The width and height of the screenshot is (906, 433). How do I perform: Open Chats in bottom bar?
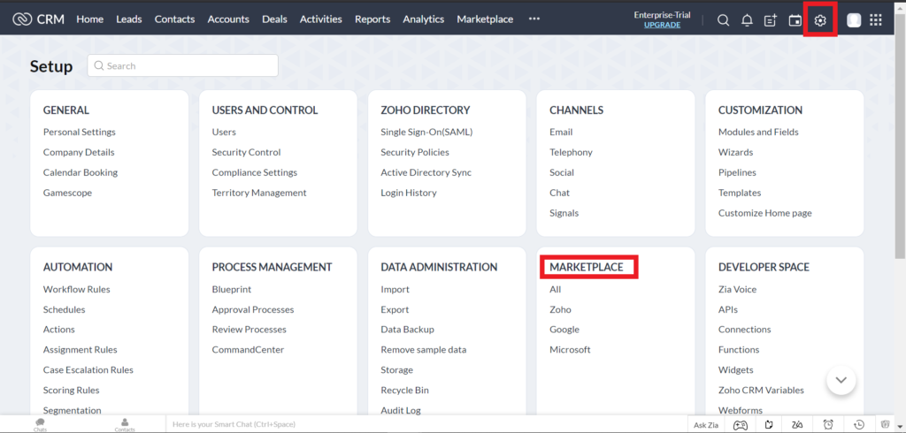[40, 425]
